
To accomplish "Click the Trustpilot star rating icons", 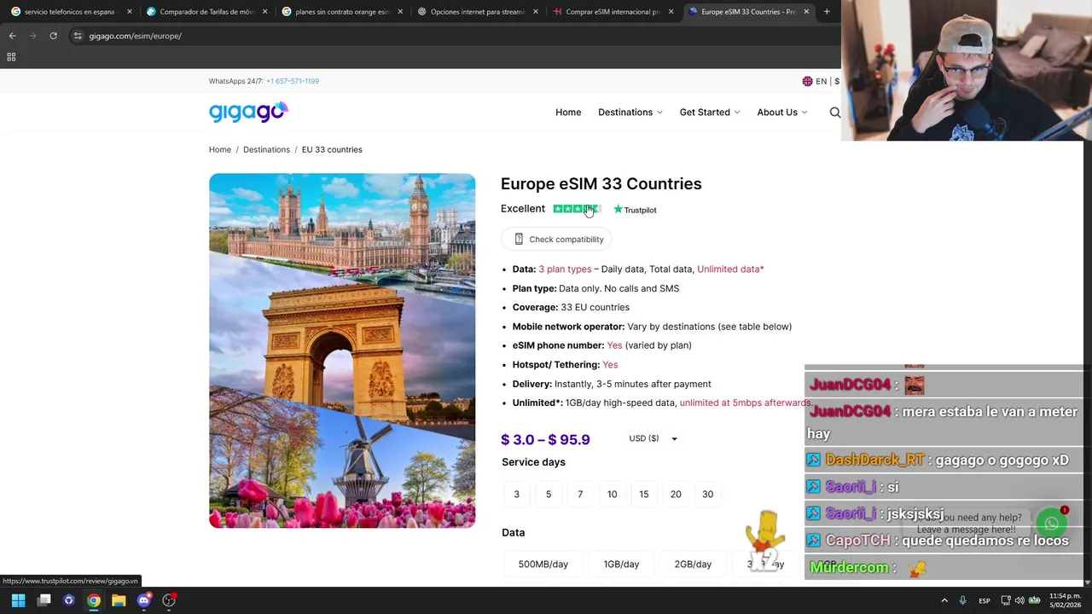I will 577,209.
